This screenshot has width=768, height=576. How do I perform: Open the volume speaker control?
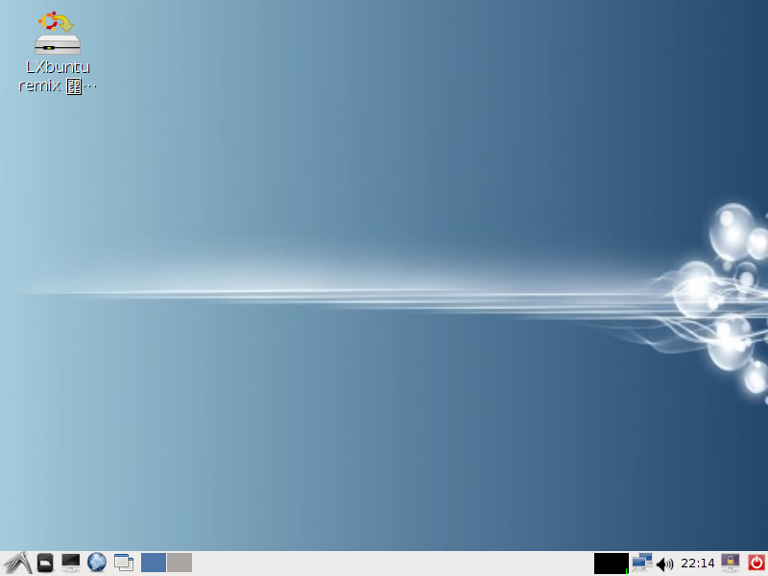(664, 564)
